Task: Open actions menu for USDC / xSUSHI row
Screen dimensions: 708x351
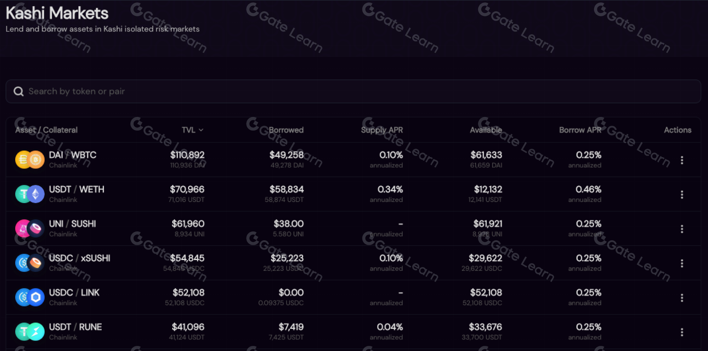Action: tap(681, 263)
